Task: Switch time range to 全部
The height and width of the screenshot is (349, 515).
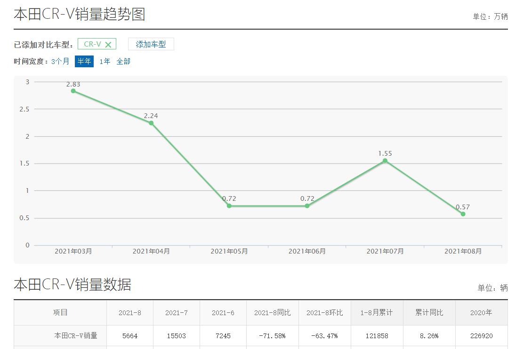Action: click(123, 62)
